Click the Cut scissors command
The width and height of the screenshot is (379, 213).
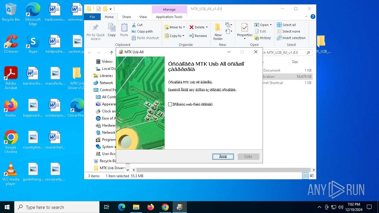[x=137, y=25]
